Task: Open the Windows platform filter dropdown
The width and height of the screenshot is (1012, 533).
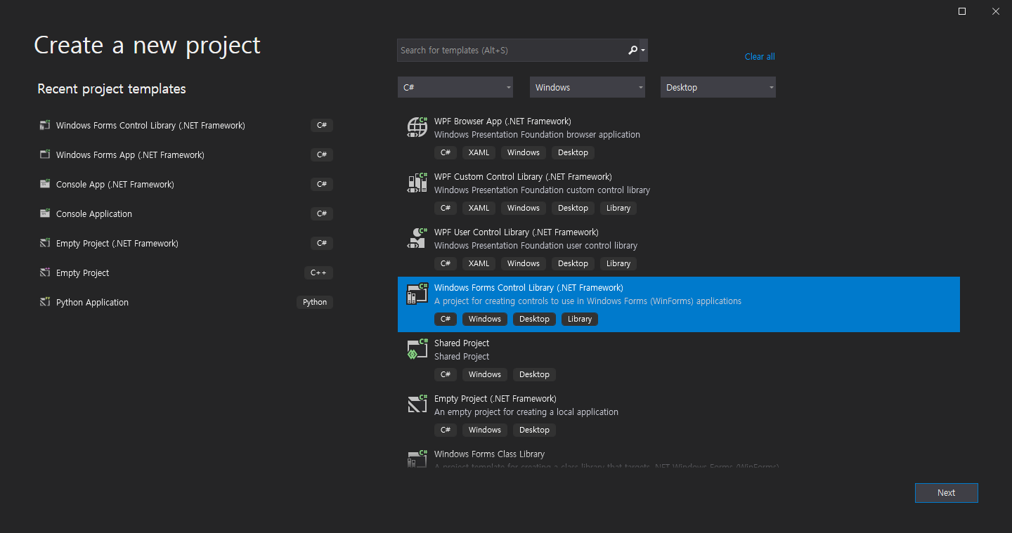Action: (x=588, y=87)
